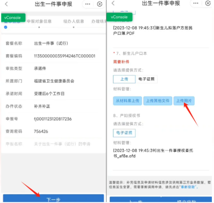Select 电子证照 option for 产妇授权书
Screen dimensions: 214x203
coord(124,133)
